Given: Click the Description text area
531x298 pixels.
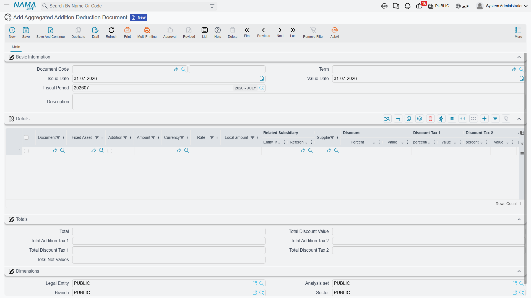Looking at the screenshot, I should [x=298, y=102].
